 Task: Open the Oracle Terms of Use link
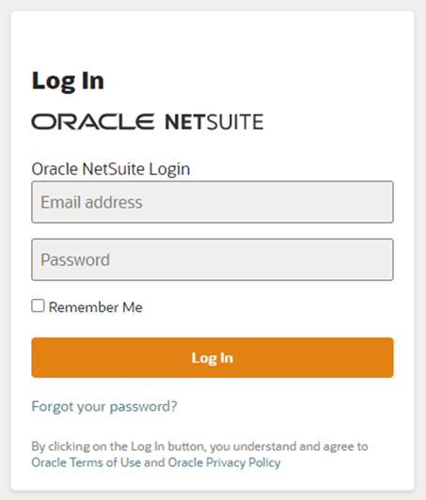pos(87,462)
